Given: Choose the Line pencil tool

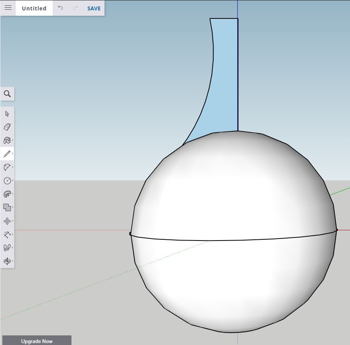Looking at the screenshot, I should click(x=7, y=154).
